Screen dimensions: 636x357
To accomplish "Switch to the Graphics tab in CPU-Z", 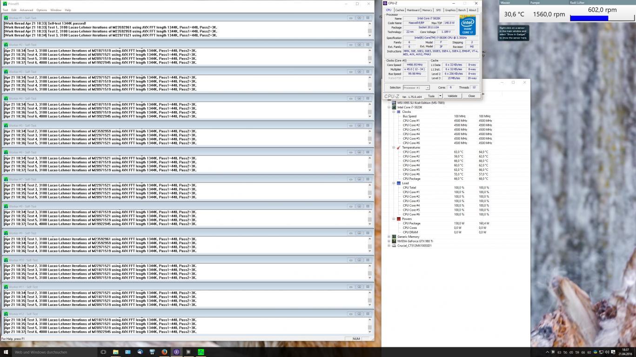I will click(x=450, y=10).
